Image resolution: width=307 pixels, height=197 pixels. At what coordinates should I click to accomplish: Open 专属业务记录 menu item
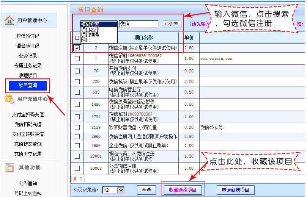pos(28,66)
